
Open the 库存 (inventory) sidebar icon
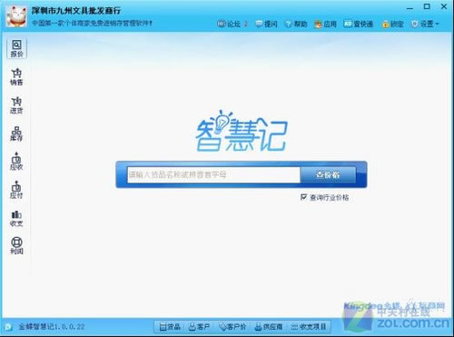pos(16,134)
